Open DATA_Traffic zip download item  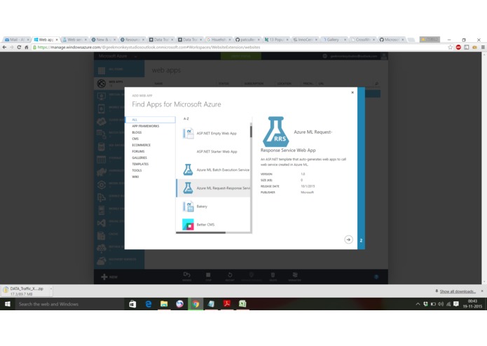pos(25,291)
